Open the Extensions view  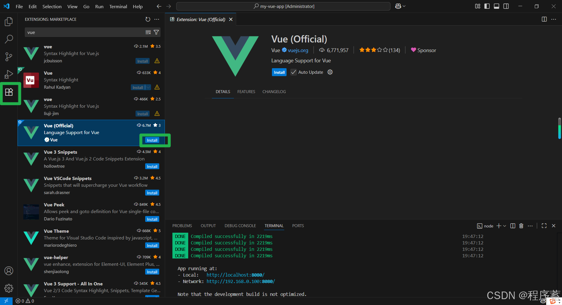coord(9,92)
